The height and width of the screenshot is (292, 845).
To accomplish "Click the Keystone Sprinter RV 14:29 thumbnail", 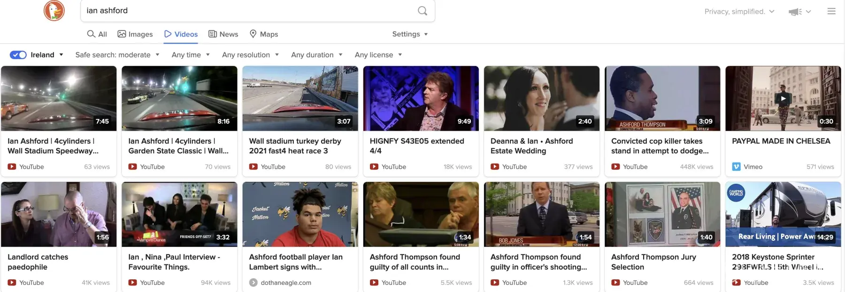I will (x=783, y=214).
